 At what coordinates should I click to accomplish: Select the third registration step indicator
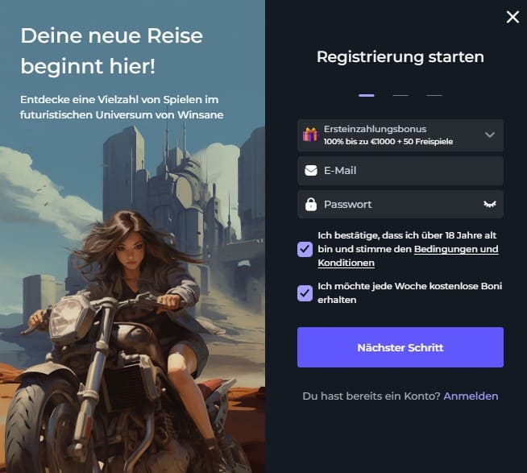[x=434, y=95]
